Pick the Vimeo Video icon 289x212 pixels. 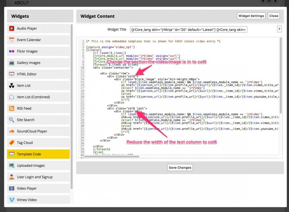(12, 200)
